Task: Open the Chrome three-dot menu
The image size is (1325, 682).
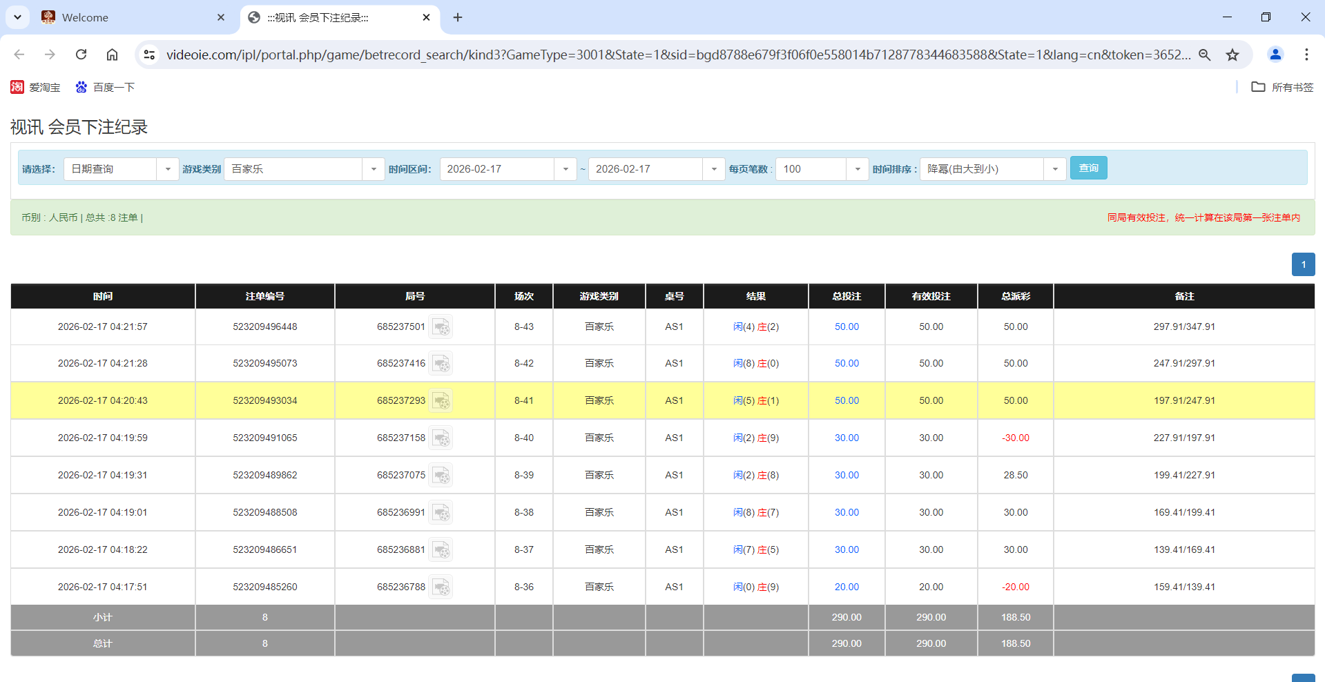Action: [x=1306, y=55]
